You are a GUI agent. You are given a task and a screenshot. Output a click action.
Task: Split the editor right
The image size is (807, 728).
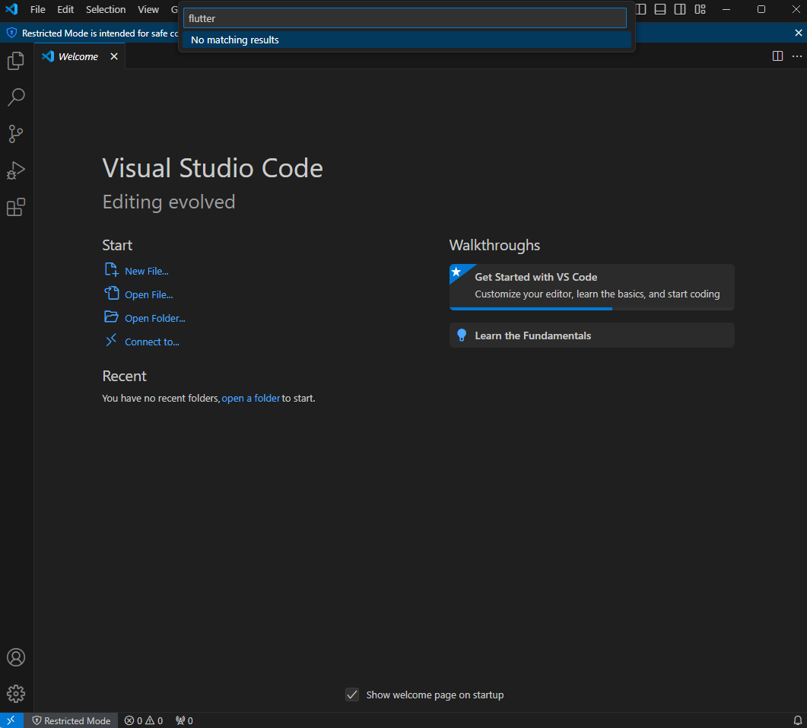pyautogui.click(x=777, y=56)
